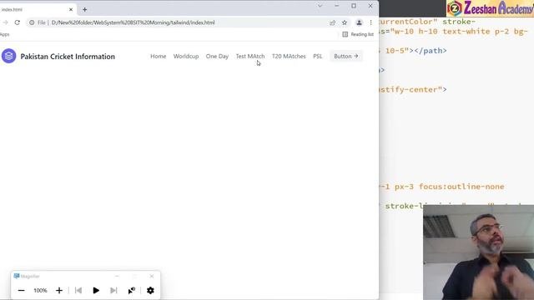The image size is (534, 300).
Task: Open the Reading list panel
Action: (x=358, y=34)
